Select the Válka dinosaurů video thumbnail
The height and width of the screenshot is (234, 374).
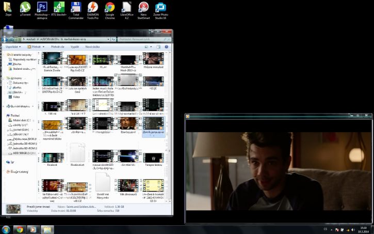(128, 188)
